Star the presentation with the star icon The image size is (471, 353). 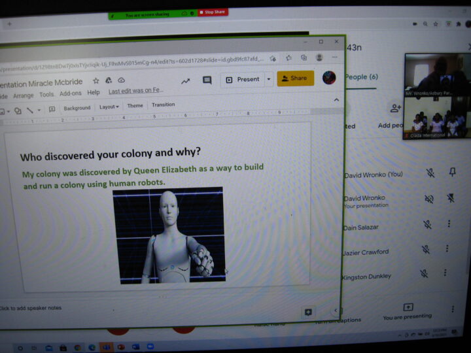coord(96,81)
